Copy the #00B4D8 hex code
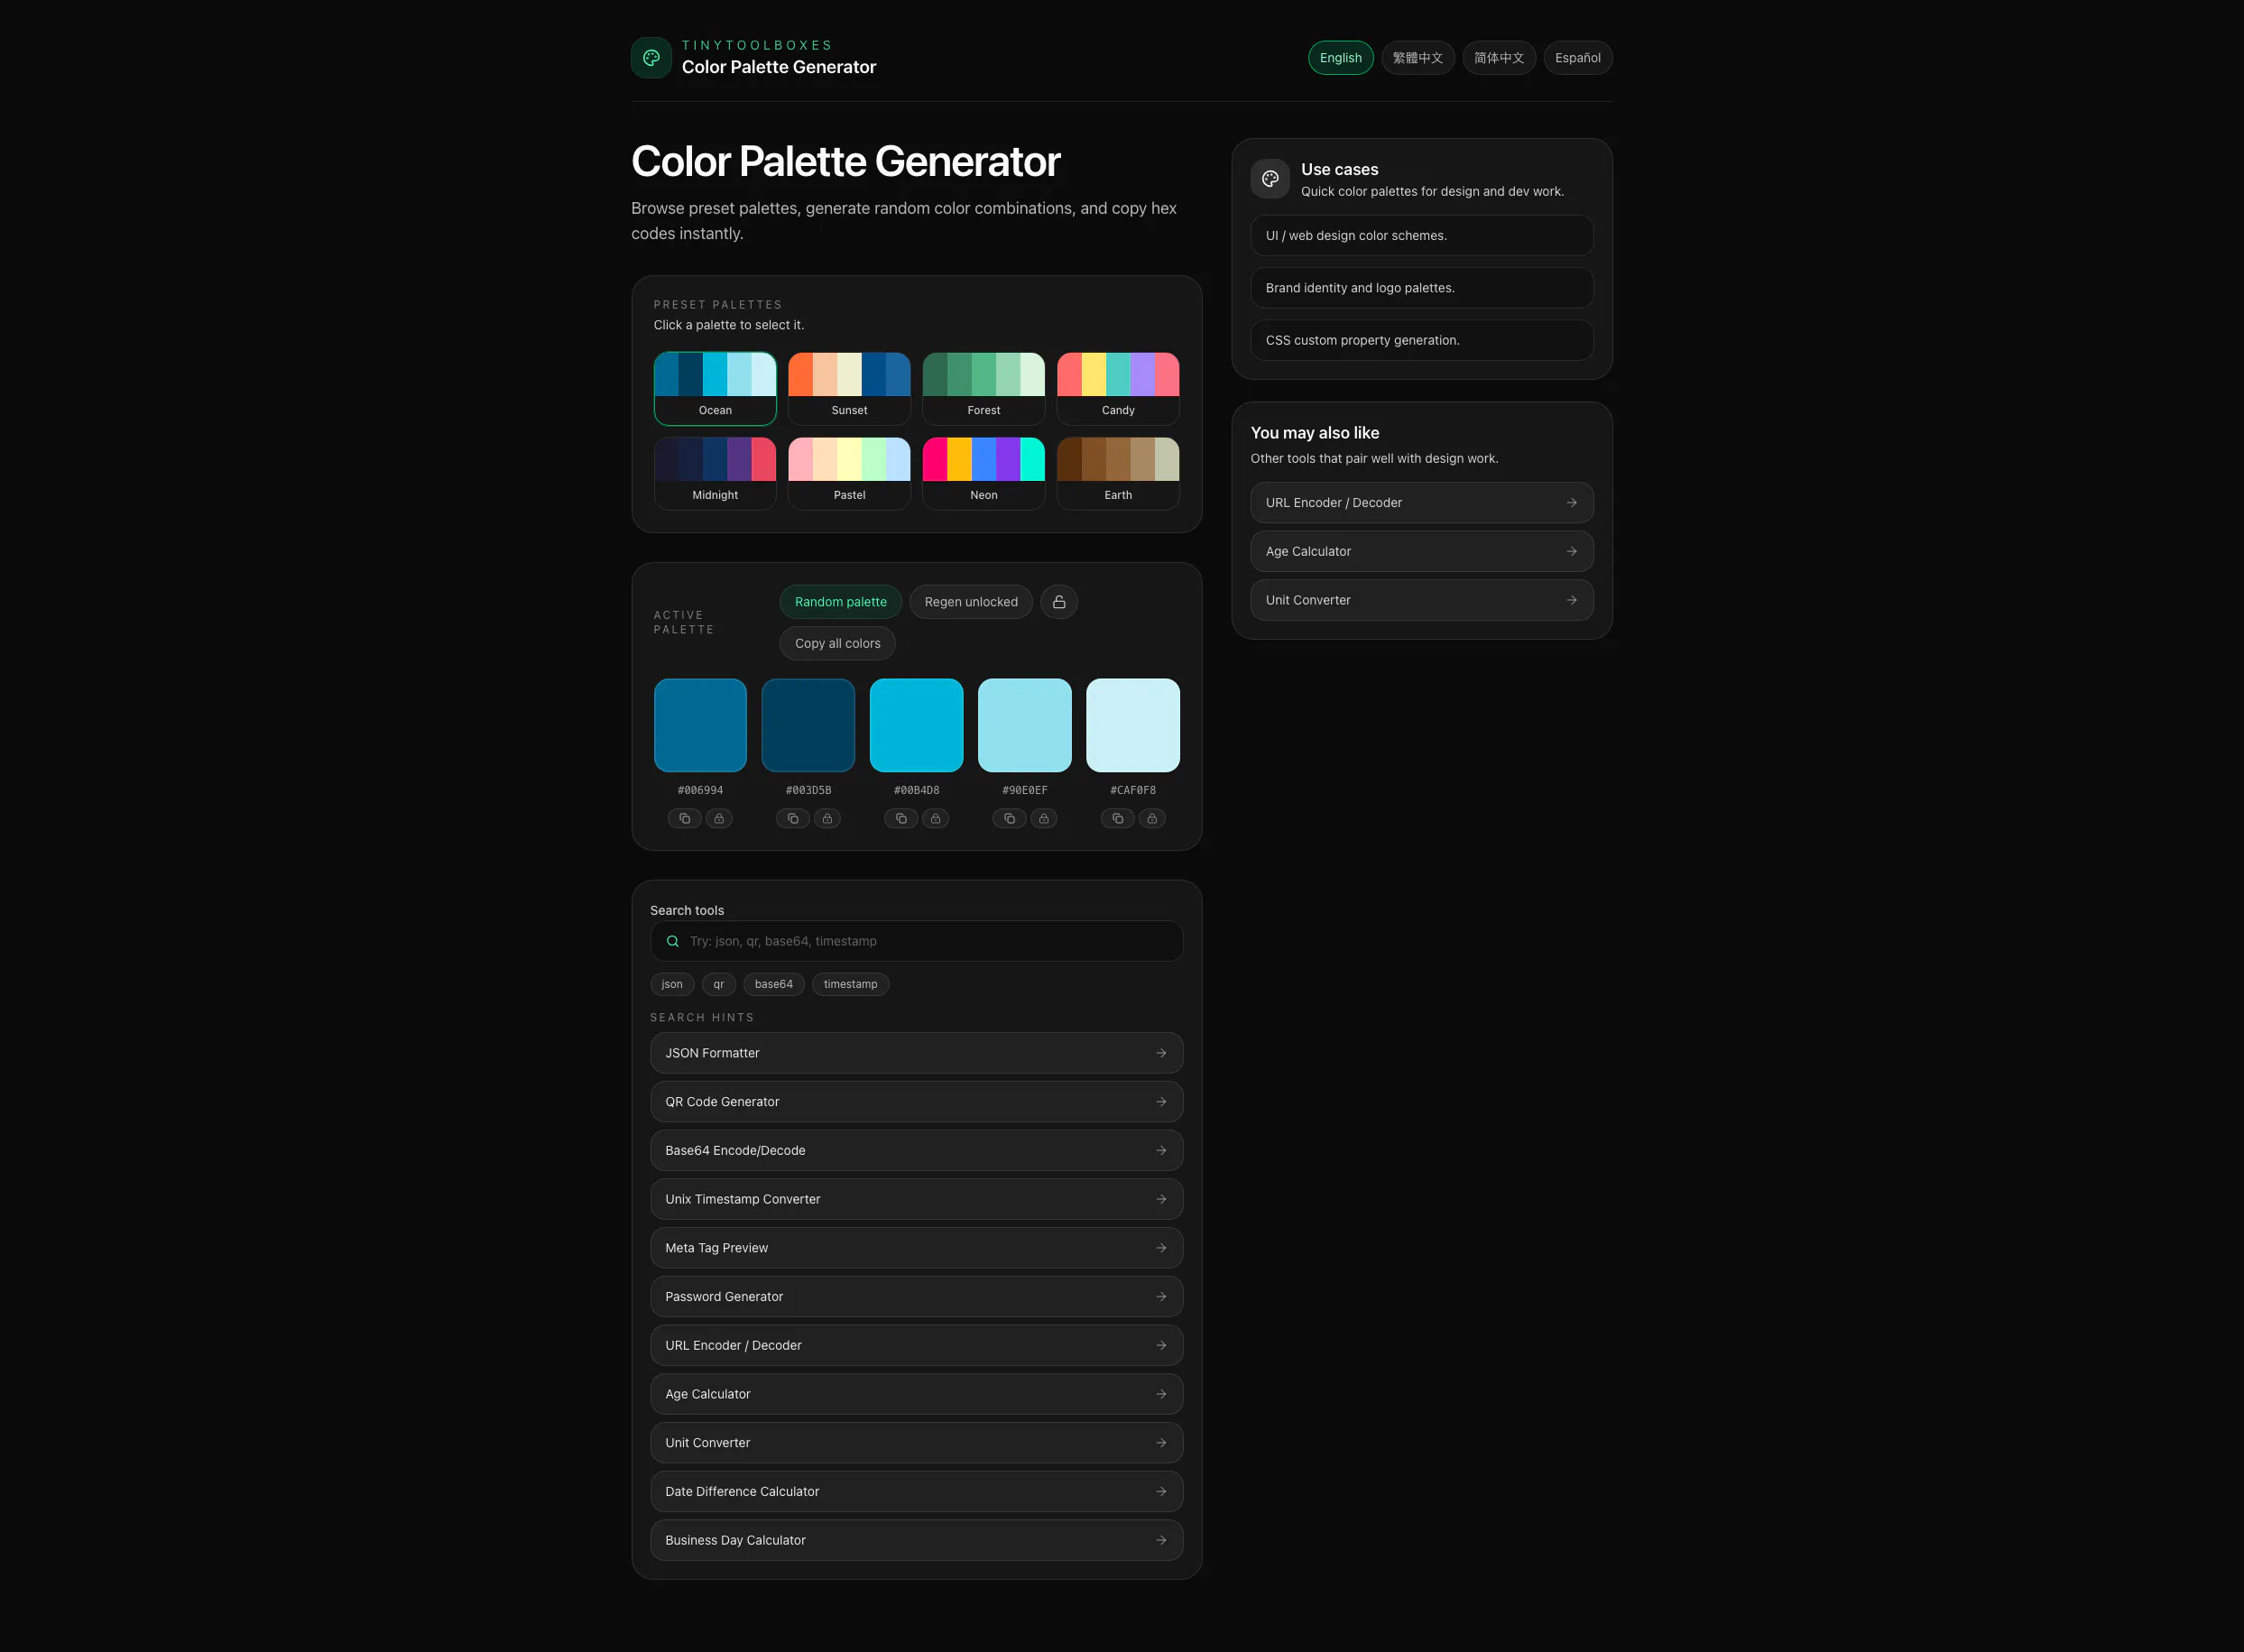This screenshot has width=2244, height=1652. 900,819
